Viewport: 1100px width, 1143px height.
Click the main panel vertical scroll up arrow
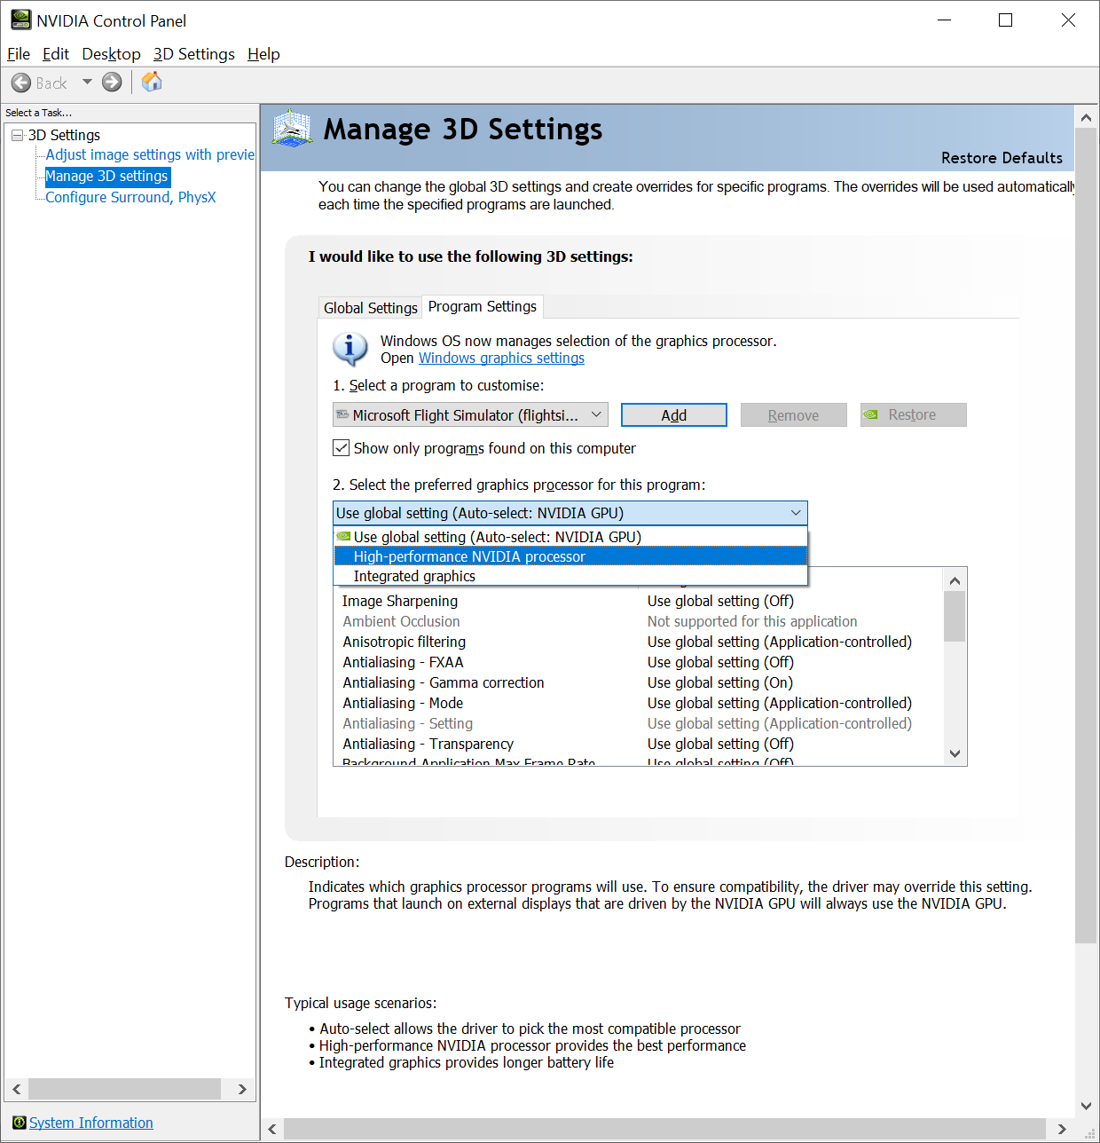pyautogui.click(x=1086, y=117)
